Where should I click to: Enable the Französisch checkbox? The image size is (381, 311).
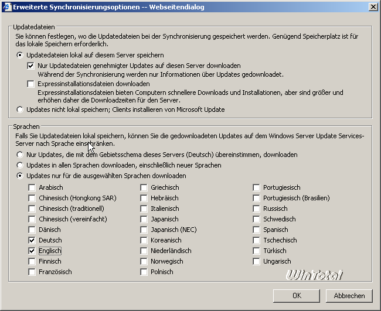coord(32,272)
